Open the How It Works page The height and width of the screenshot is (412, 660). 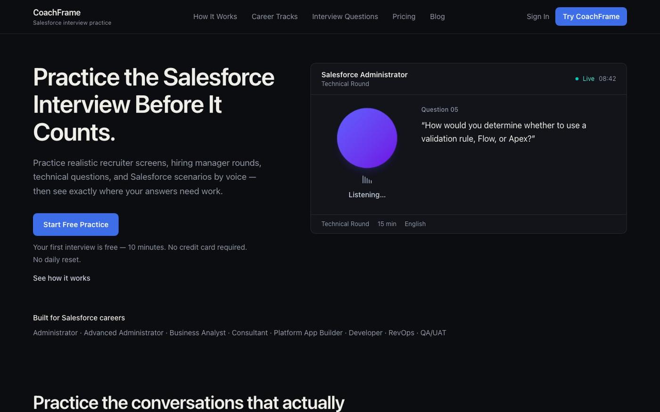click(x=215, y=16)
